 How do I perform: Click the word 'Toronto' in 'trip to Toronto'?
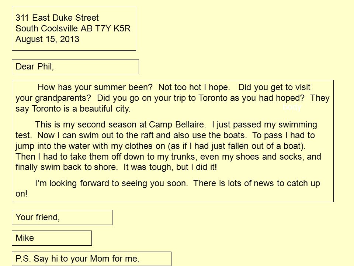(x=213, y=98)
